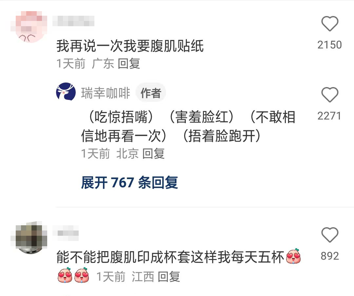Tap first commenter's blurred username
The image size is (354, 296).
click(x=73, y=21)
